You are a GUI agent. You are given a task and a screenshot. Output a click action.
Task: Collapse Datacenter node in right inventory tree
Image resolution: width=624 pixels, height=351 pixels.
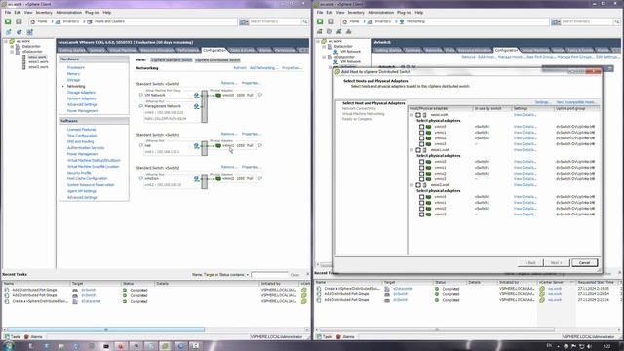click(324, 46)
